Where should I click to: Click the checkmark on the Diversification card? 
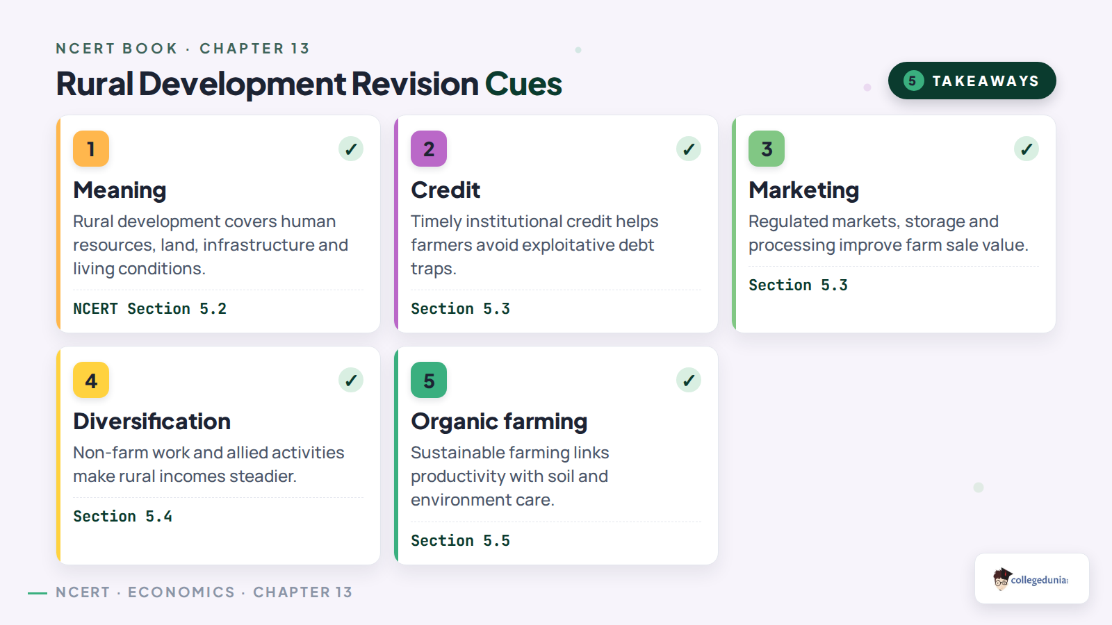[351, 380]
